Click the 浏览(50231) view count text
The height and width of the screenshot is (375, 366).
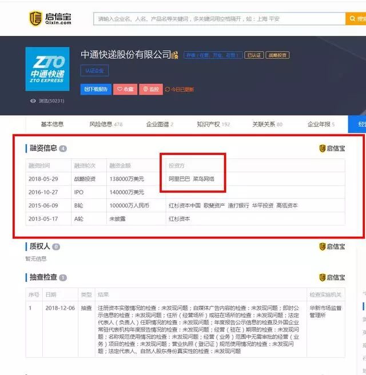[x=51, y=101]
